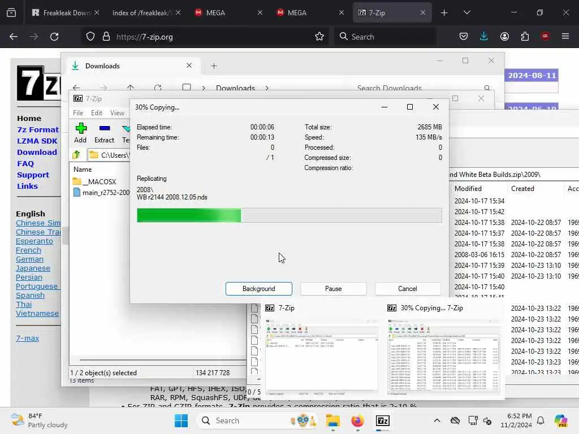The image size is (579, 434).
Task: Open the 7-max link
Action: (27, 338)
